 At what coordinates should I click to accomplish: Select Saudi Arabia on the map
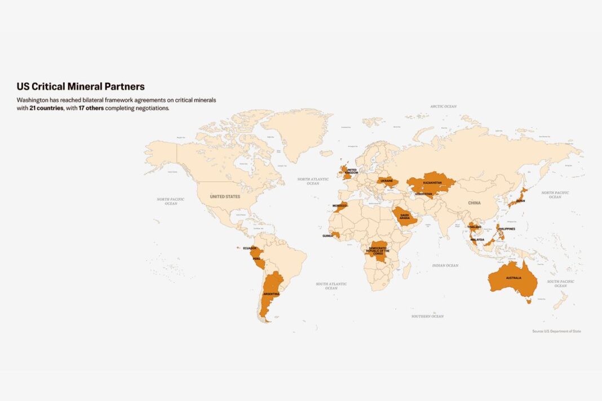click(x=405, y=216)
